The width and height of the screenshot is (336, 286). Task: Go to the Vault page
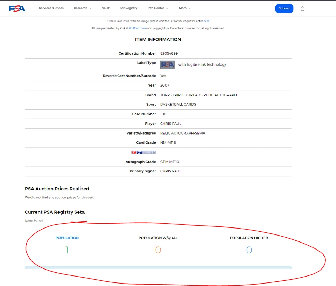coord(106,8)
